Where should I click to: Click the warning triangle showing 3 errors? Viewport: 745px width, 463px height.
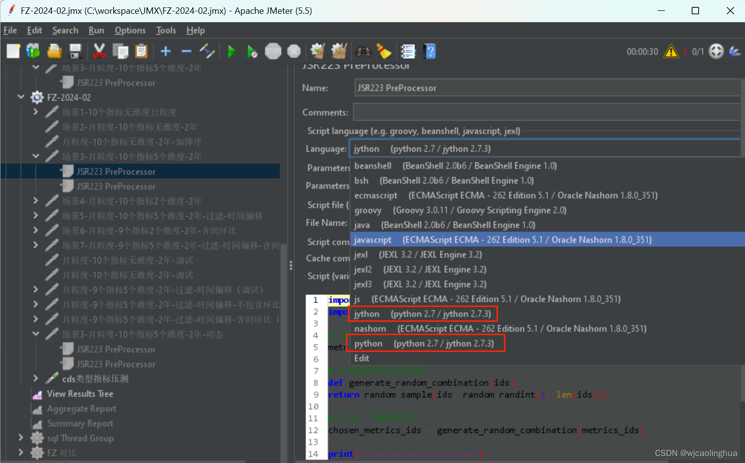(671, 51)
